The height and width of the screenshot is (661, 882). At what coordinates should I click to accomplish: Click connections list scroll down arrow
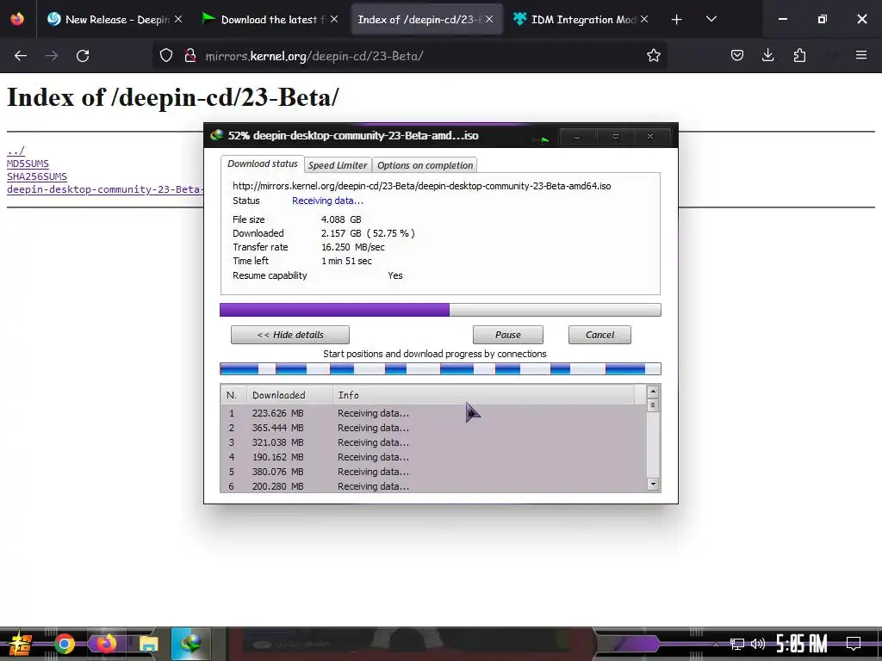[653, 484]
